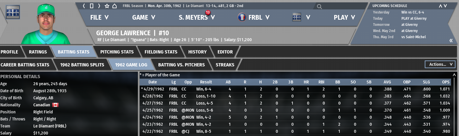
Task: Collapse the upcoming schedule panel
Action: click(x=451, y=41)
